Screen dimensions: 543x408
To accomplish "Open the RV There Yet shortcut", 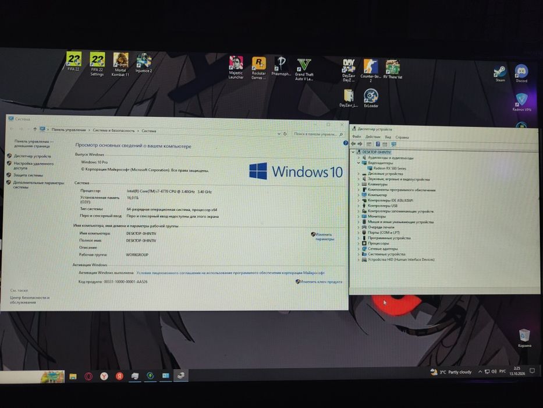I will [x=393, y=69].
